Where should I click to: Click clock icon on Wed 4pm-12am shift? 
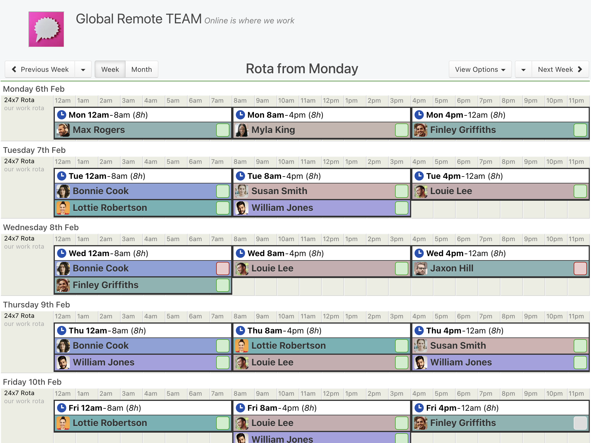click(419, 253)
